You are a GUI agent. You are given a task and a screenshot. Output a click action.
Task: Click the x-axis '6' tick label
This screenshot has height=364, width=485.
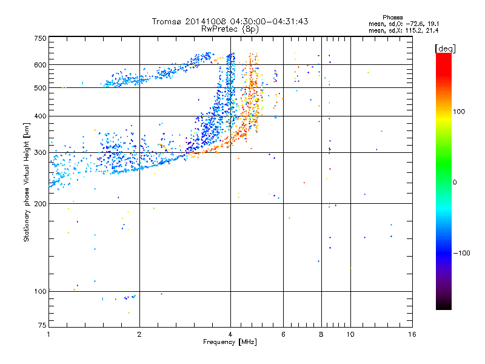click(283, 334)
